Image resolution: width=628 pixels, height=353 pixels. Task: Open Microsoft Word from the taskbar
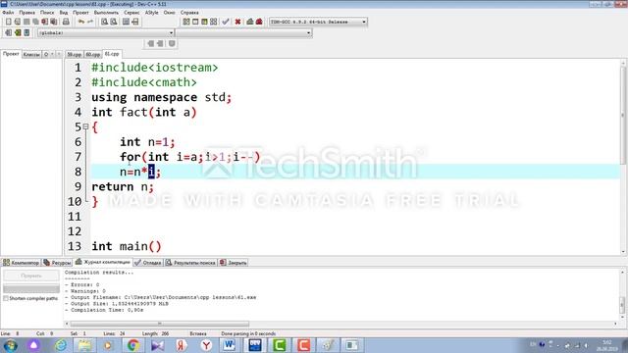pyautogui.click(x=230, y=345)
